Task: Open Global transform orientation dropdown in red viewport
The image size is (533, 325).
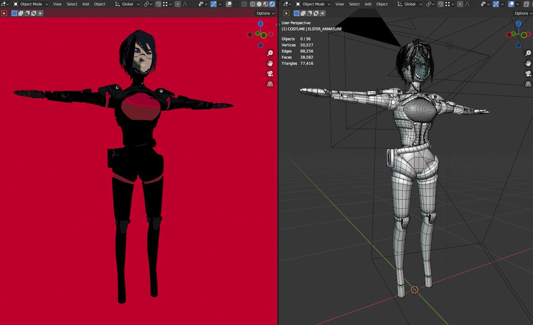Action: tap(127, 4)
